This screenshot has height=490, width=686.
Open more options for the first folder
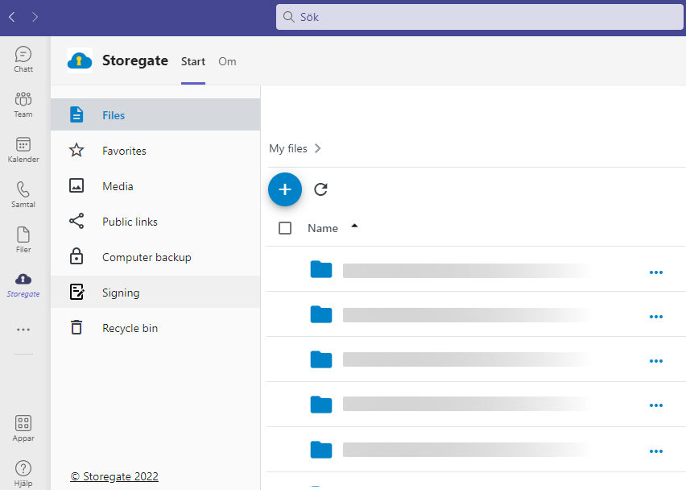click(656, 272)
